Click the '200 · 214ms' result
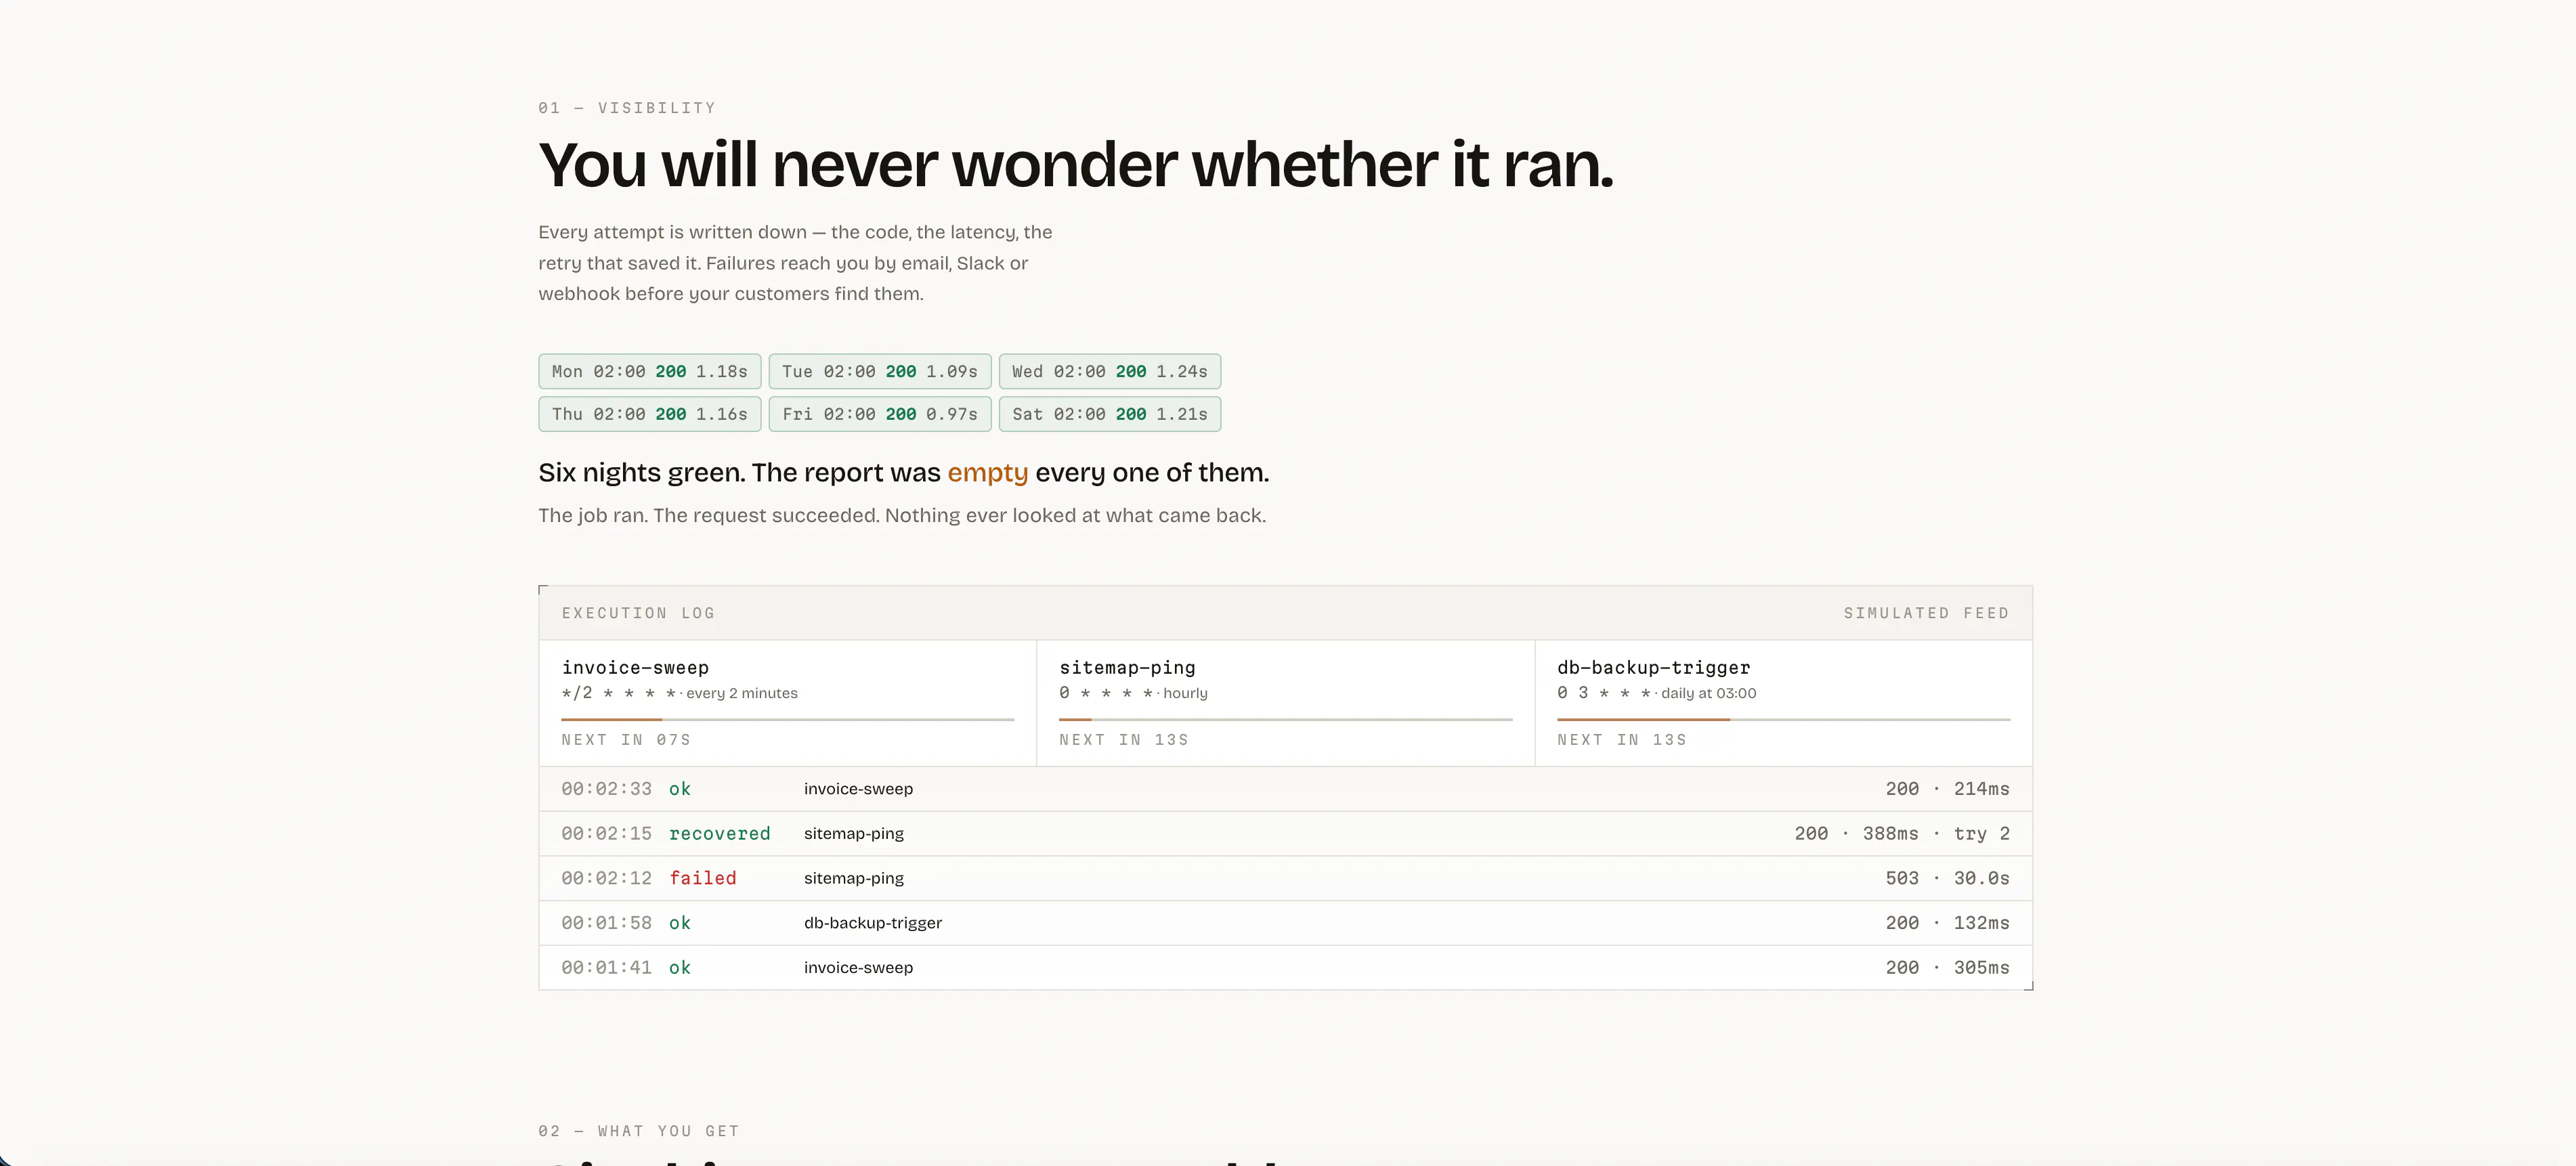The height and width of the screenshot is (1166, 2576). point(1947,789)
